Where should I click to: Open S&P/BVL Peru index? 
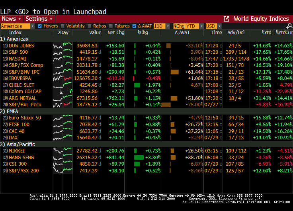point(25,104)
